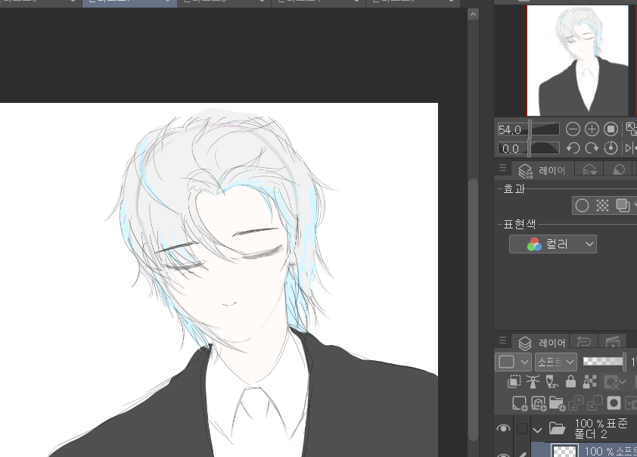Click the 표현색 section label
Image resolution: width=637 pixels, height=457 pixels.
point(520,224)
